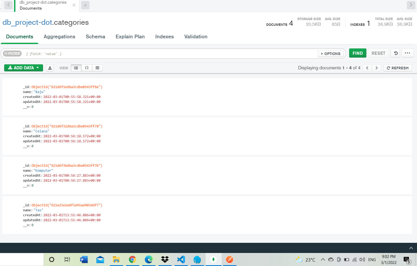Open MongoDB Compass taskbar icon
417x266 pixels.
coord(213,259)
